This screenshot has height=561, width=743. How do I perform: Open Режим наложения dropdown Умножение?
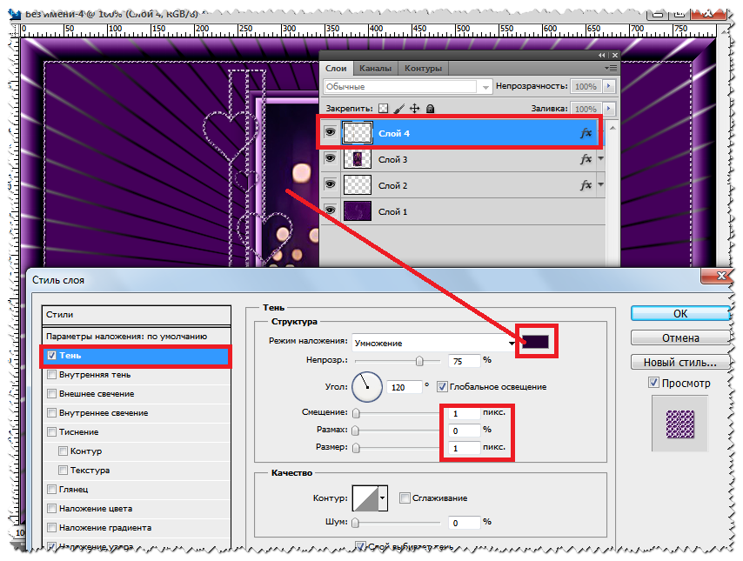pos(434,343)
